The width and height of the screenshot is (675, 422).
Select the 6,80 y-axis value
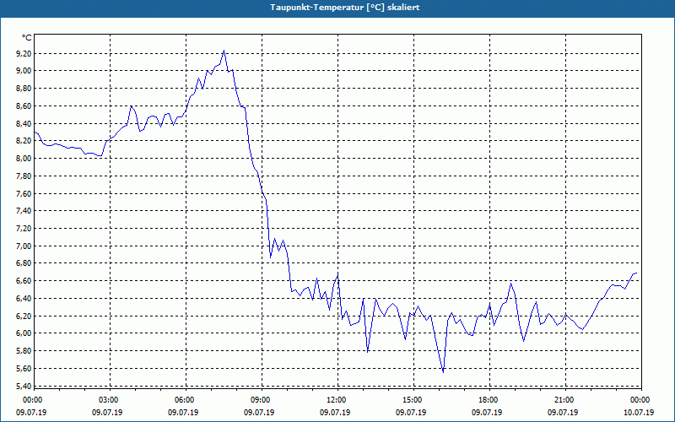[x=24, y=263]
